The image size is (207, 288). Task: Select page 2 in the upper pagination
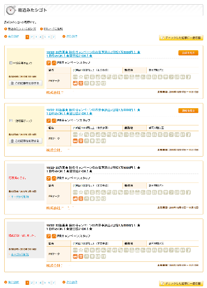(31, 37)
